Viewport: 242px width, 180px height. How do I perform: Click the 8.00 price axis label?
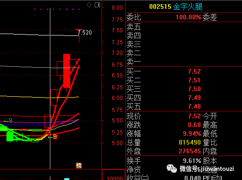[x=117, y=8]
